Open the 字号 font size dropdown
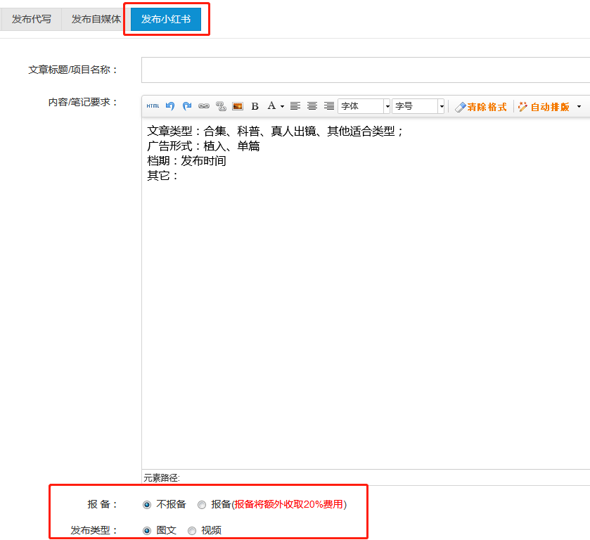This screenshot has height=540, width=590. click(x=418, y=106)
